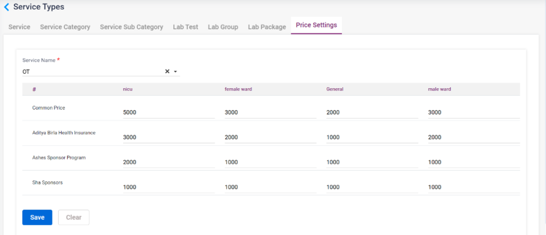Click the Clear button
The width and height of the screenshot is (546, 235).
pyautogui.click(x=74, y=217)
